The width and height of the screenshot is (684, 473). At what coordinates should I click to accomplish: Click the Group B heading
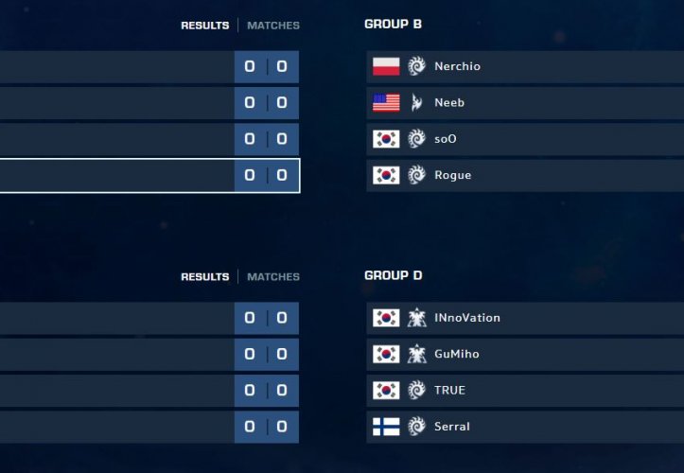[x=393, y=25]
